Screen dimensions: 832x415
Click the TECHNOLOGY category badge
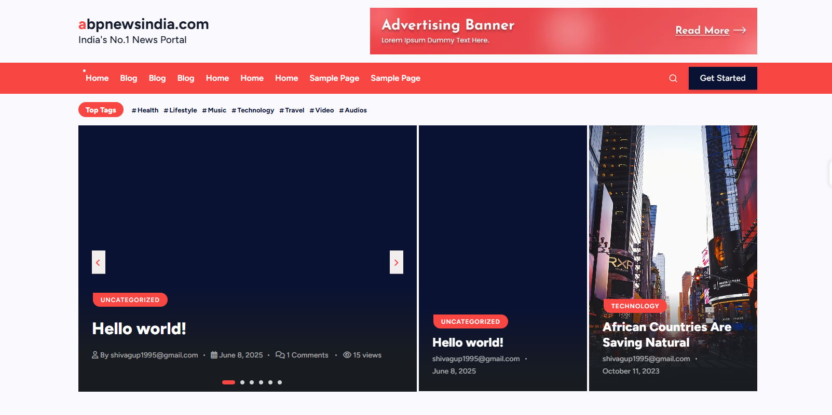tap(635, 306)
